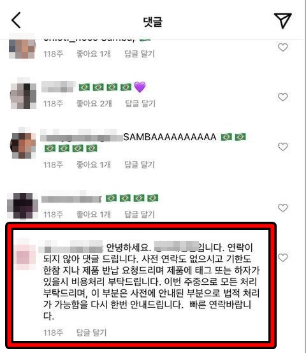This screenshot has height=353, width=306.
Task: Open dark avatar of four-flags commenter
Action: click(x=22, y=206)
